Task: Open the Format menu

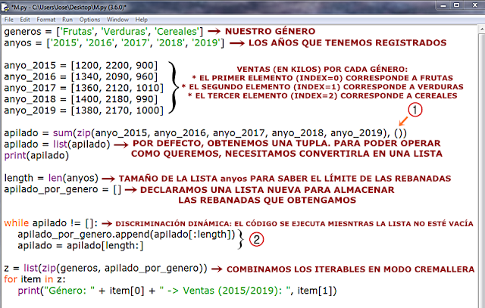Action: pyautogui.click(x=45, y=20)
